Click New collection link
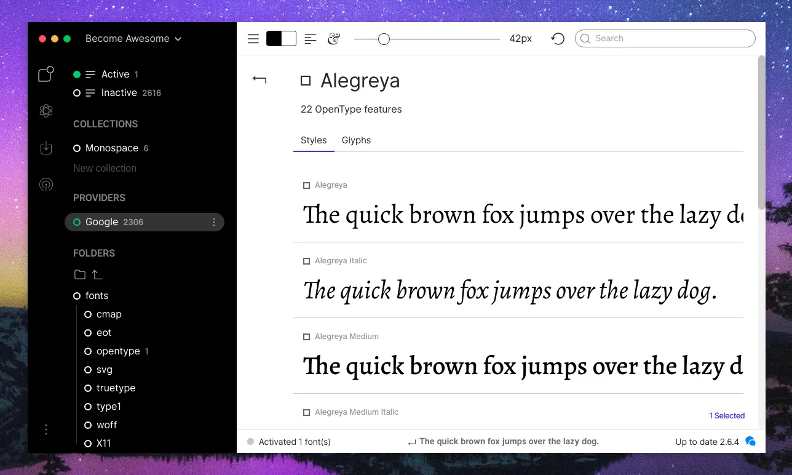This screenshot has width=792, height=475. pos(105,168)
